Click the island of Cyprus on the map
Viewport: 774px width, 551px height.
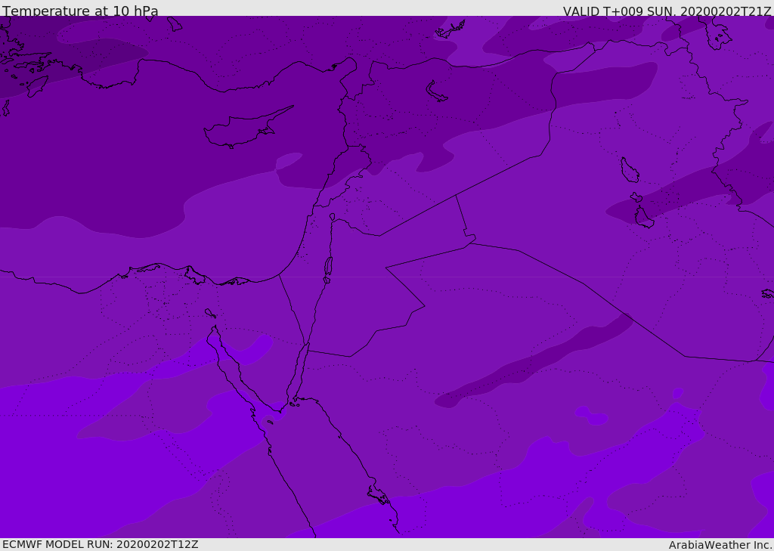click(x=247, y=128)
